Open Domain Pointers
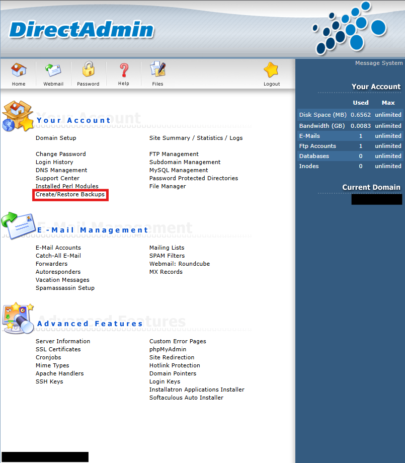The width and height of the screenshot is (405, 463). (x=173, y=373)
